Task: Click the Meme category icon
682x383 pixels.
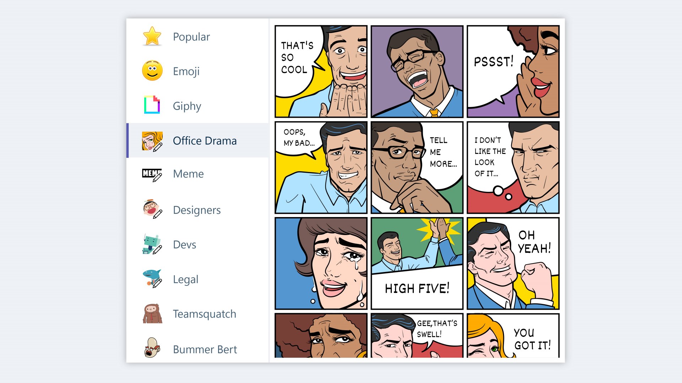Action: 152,174
